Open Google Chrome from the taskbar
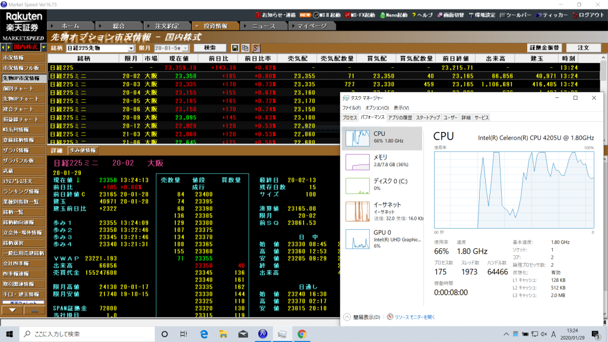 302,334
